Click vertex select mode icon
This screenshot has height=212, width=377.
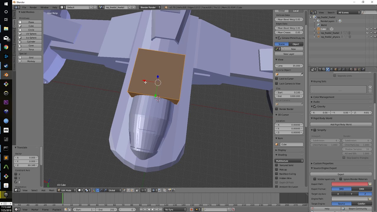pos(125,190)
